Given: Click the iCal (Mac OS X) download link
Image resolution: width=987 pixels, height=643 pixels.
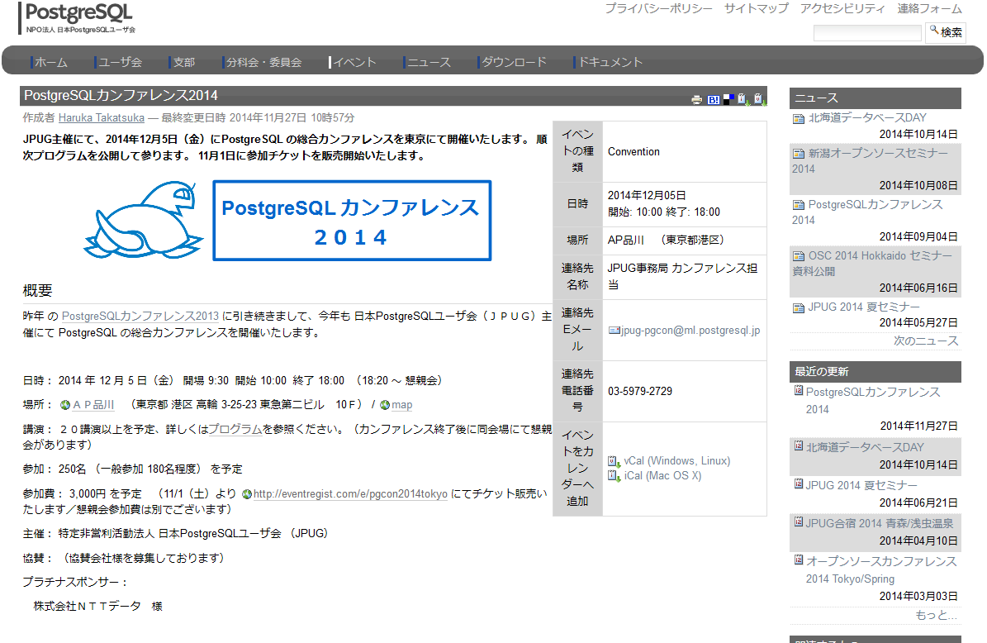Looking at the screenshot, I should 662,475.
